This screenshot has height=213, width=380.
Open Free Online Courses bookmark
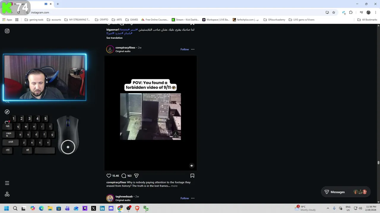155,20
